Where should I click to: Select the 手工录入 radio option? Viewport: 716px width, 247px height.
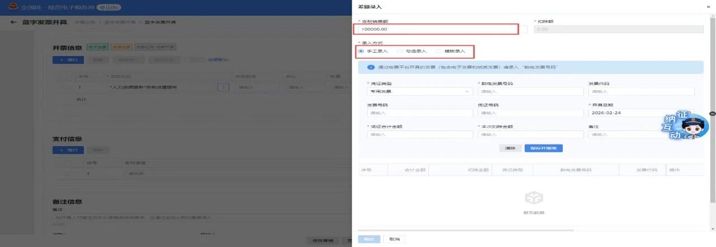[361, 51]
